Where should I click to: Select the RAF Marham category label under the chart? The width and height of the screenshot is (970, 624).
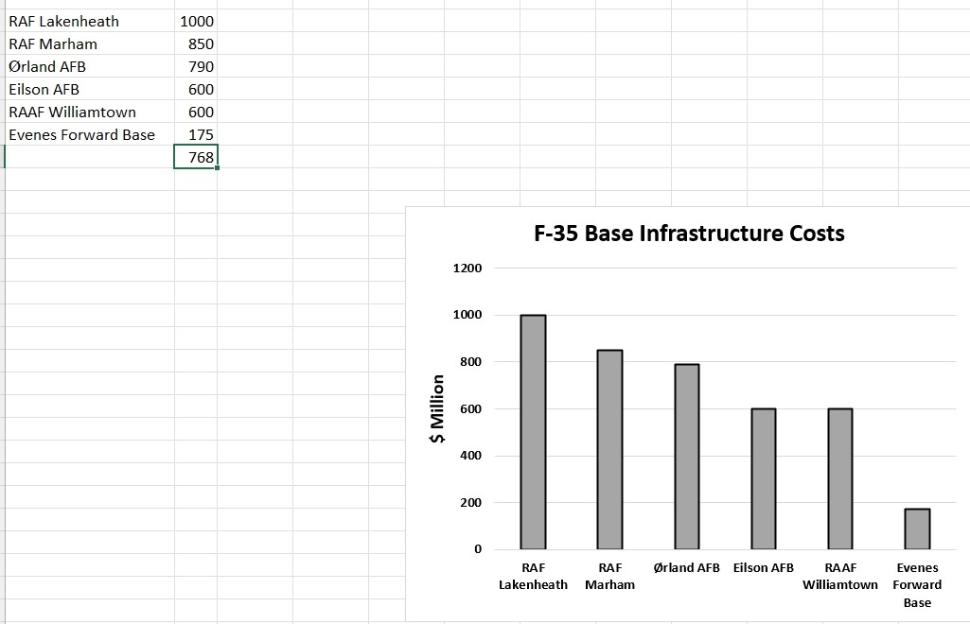610,576
